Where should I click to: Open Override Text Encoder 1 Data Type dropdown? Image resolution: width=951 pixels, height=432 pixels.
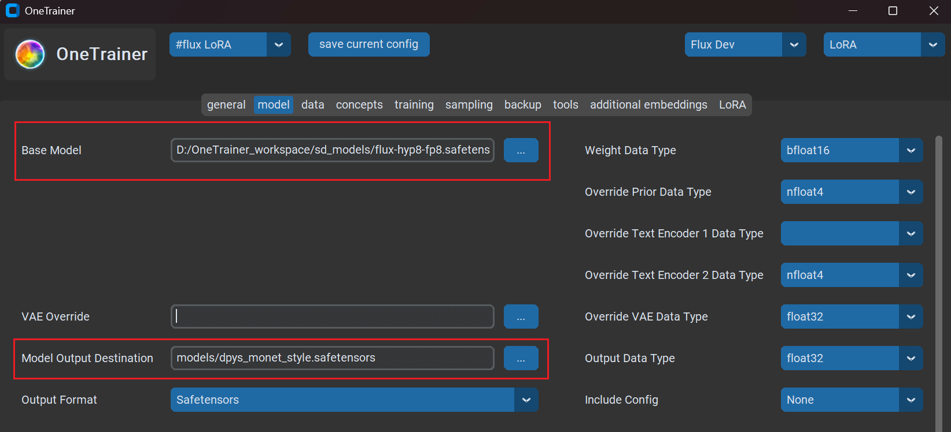click(x=852, y=233)
